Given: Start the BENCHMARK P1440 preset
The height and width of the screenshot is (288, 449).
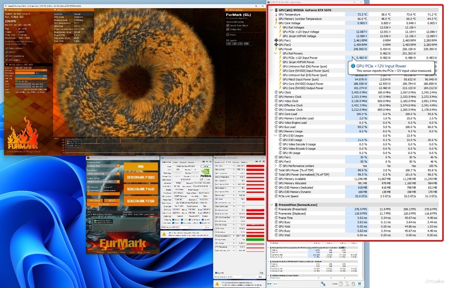Looking at the screenshot, I should click(141, 189).
